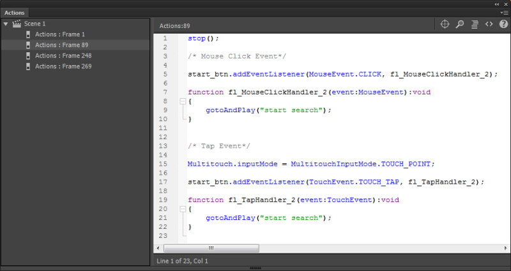Click TouchEvent.TOUCH_TAP on line 17

(354, 182)
